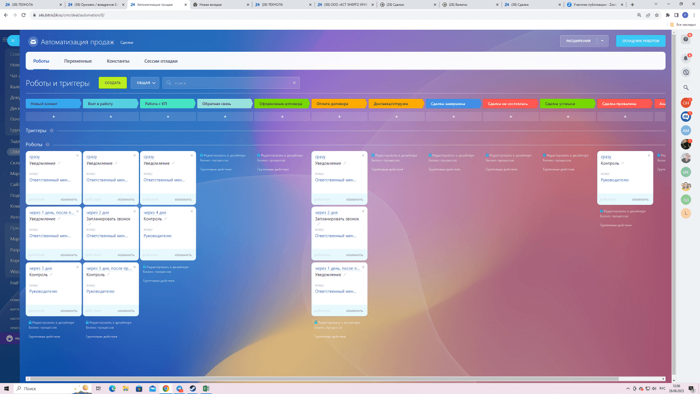Rename the сразу Контроль robot under Сделка провалена
Image resolution: width=700 pixels, height=394 pixels.
623,164
